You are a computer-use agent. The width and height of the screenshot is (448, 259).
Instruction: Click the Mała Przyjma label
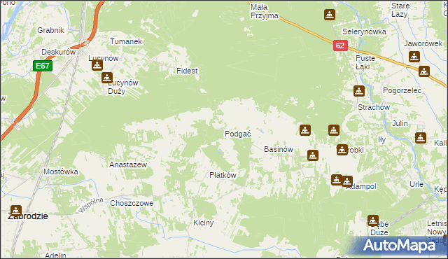coord(265,11)
